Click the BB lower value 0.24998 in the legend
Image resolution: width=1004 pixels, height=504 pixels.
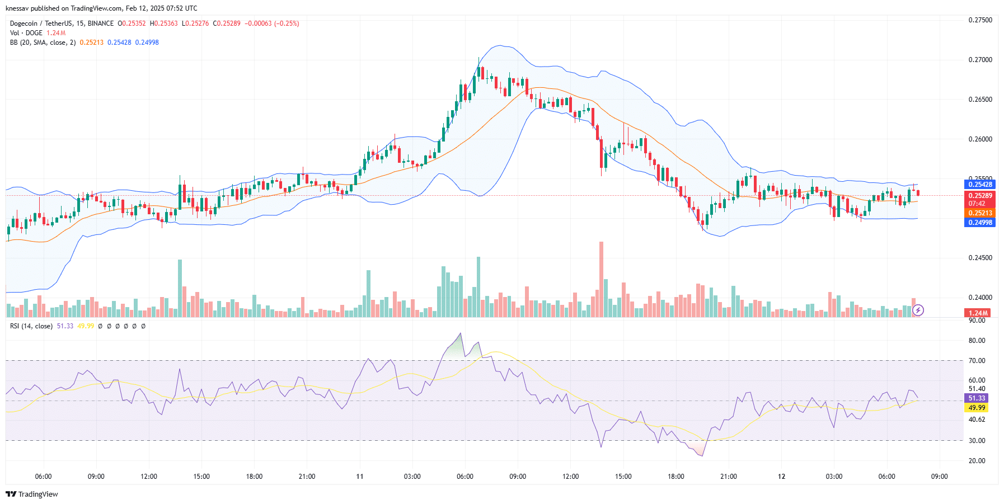147,43
